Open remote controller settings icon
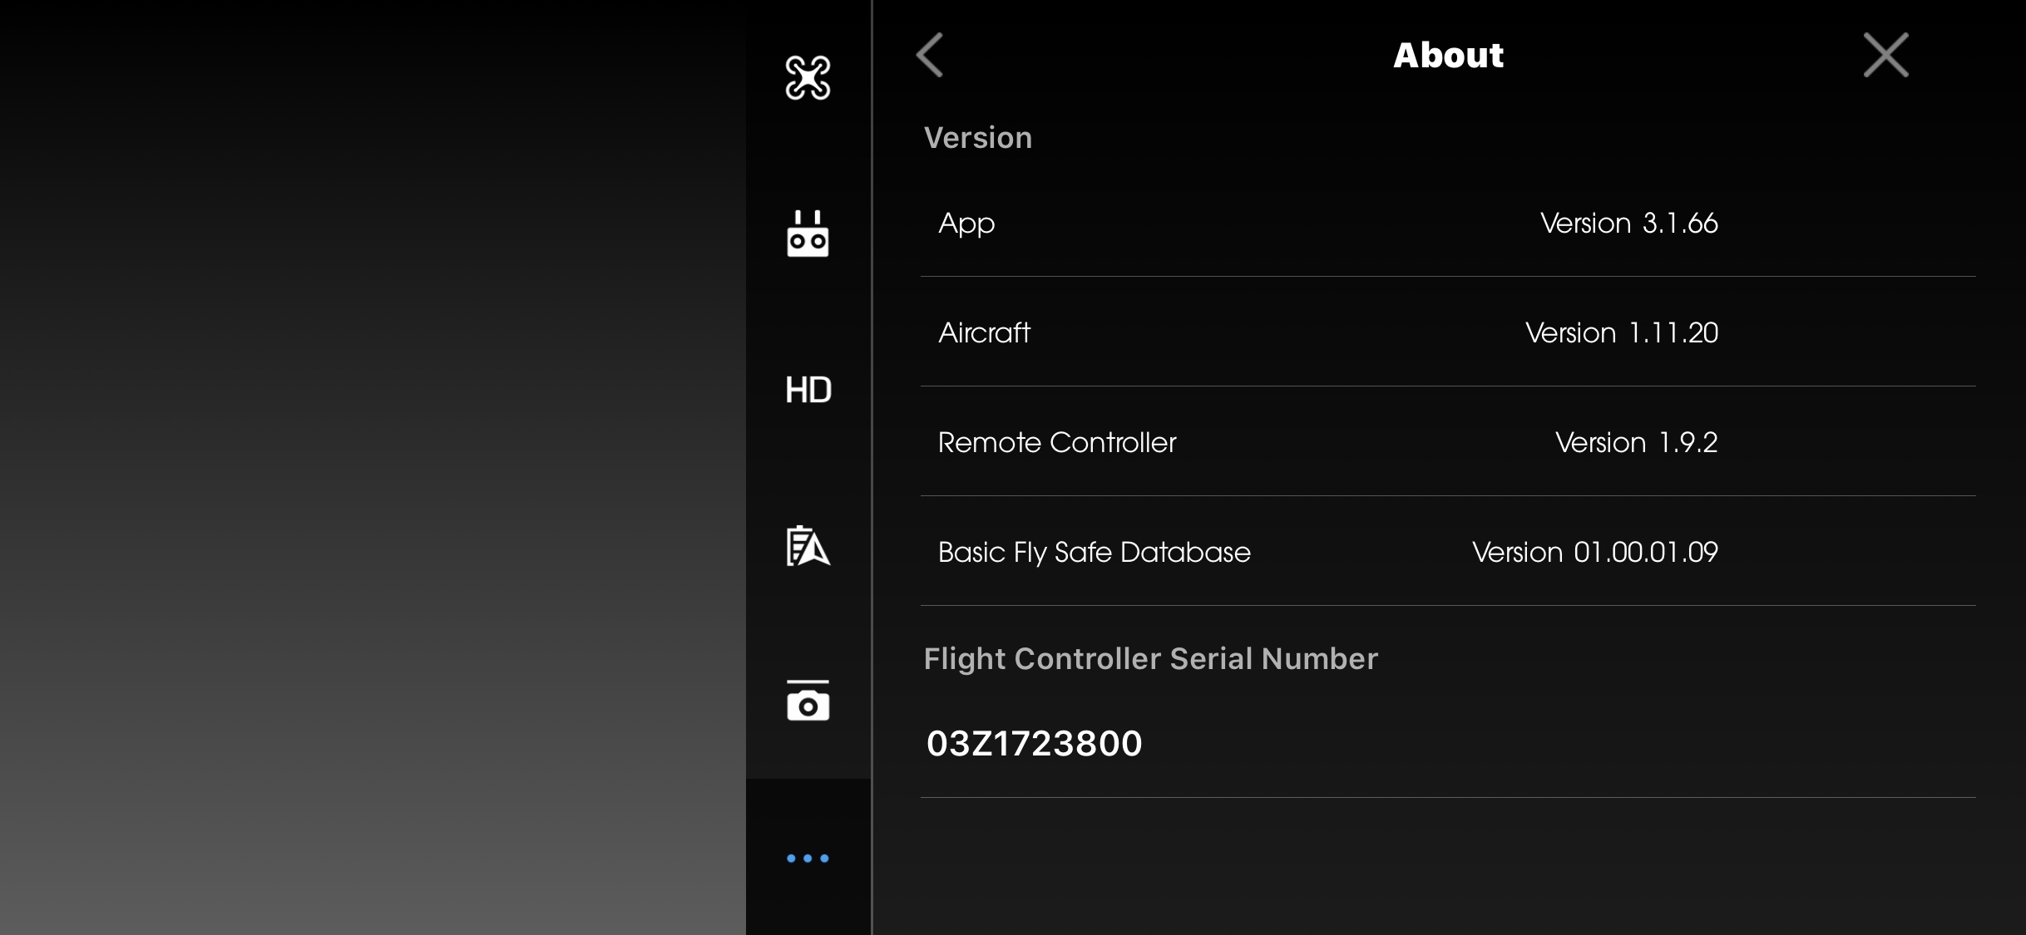Viewport: 2026px width, 935px height. (x=808, y=234)
